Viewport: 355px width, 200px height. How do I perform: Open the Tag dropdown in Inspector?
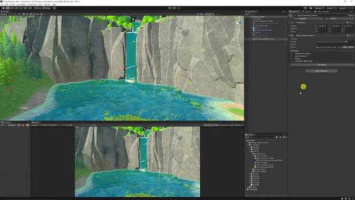click(310, 18)
